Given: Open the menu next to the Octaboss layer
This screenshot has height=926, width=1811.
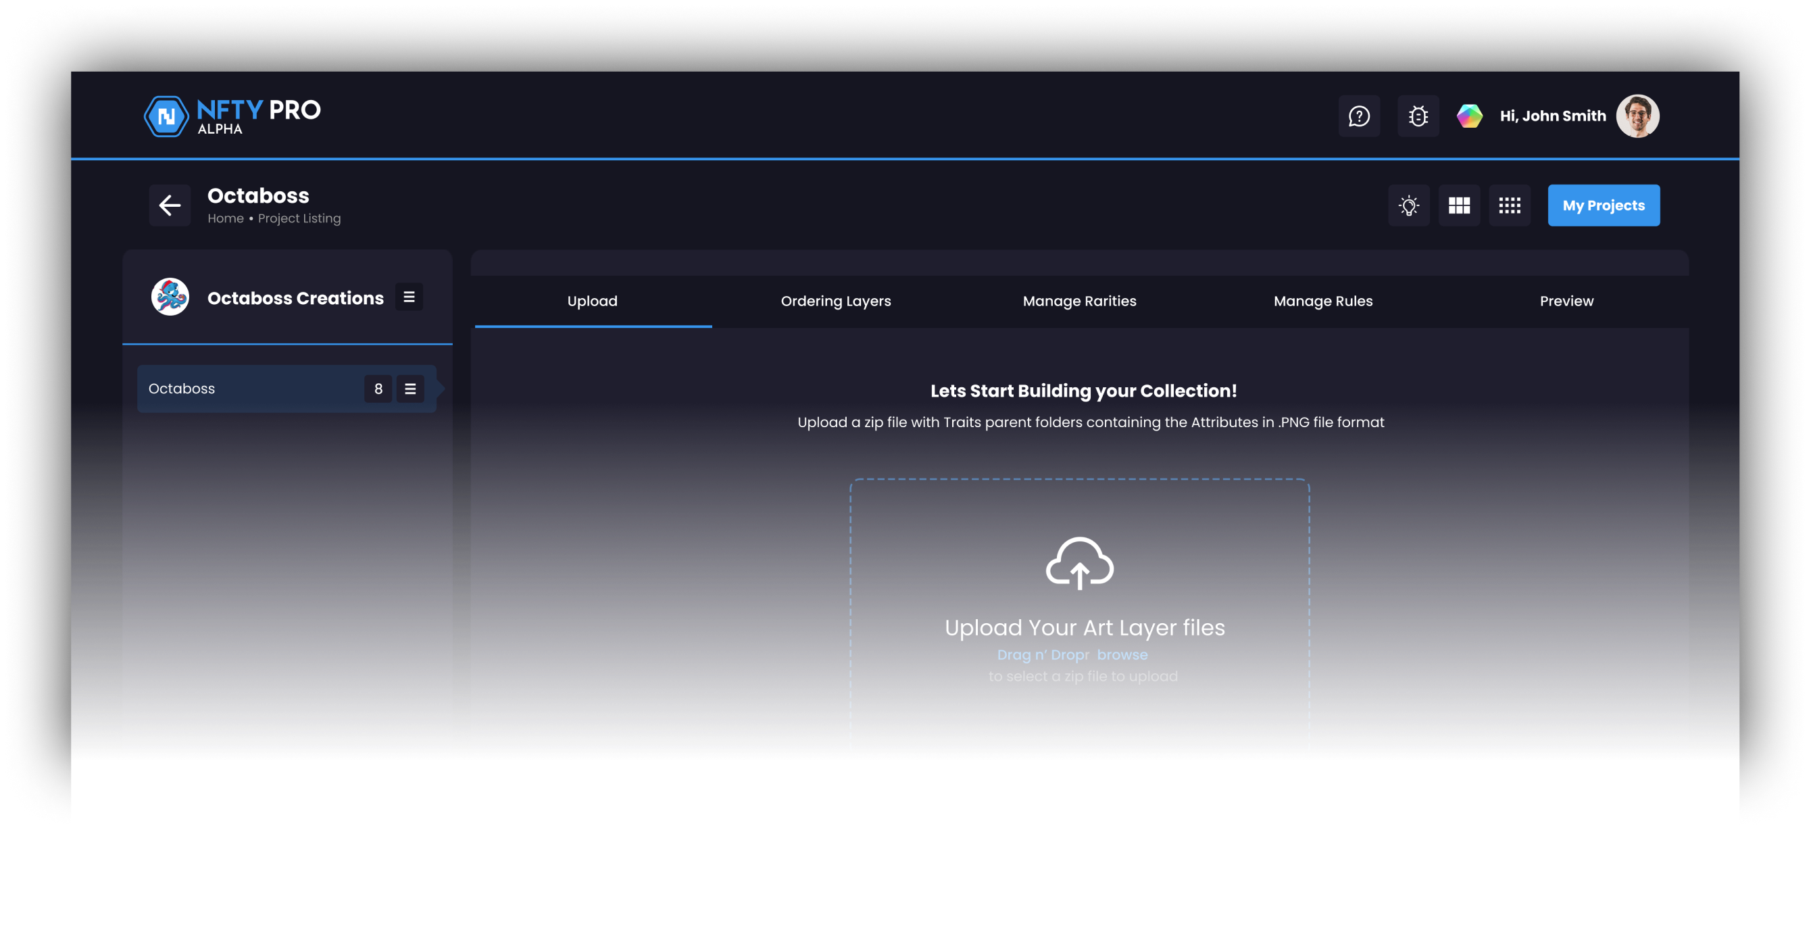Looking at the screenshot, I should pos(410,389).
